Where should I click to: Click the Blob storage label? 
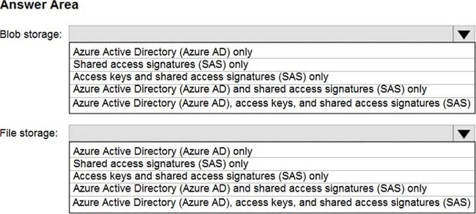point(31,35)
